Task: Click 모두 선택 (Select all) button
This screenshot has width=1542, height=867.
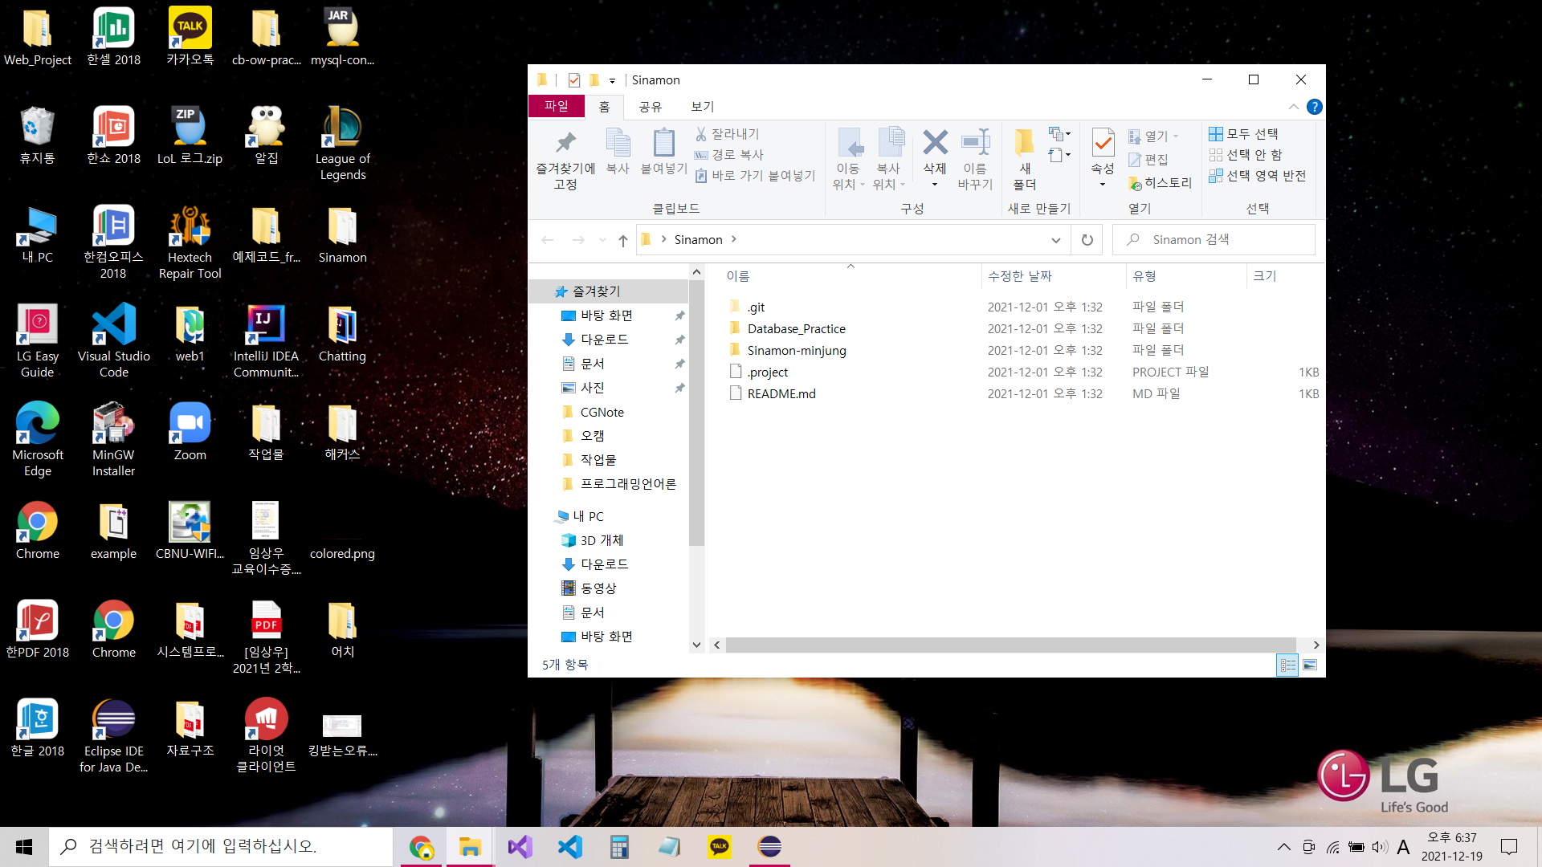Action: click(x=1243, y=134)
